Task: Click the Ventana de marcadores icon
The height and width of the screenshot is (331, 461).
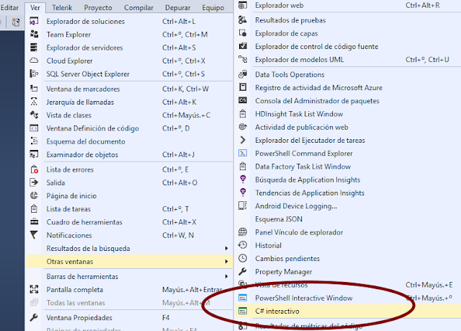Action: coord(34,89)
